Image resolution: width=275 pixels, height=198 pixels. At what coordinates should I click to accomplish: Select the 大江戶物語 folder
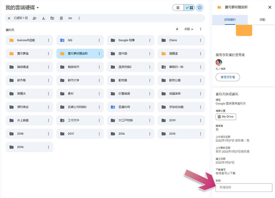coord(131,121)
